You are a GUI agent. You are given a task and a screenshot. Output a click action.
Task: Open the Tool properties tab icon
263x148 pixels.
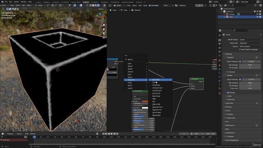coord(220,35)
